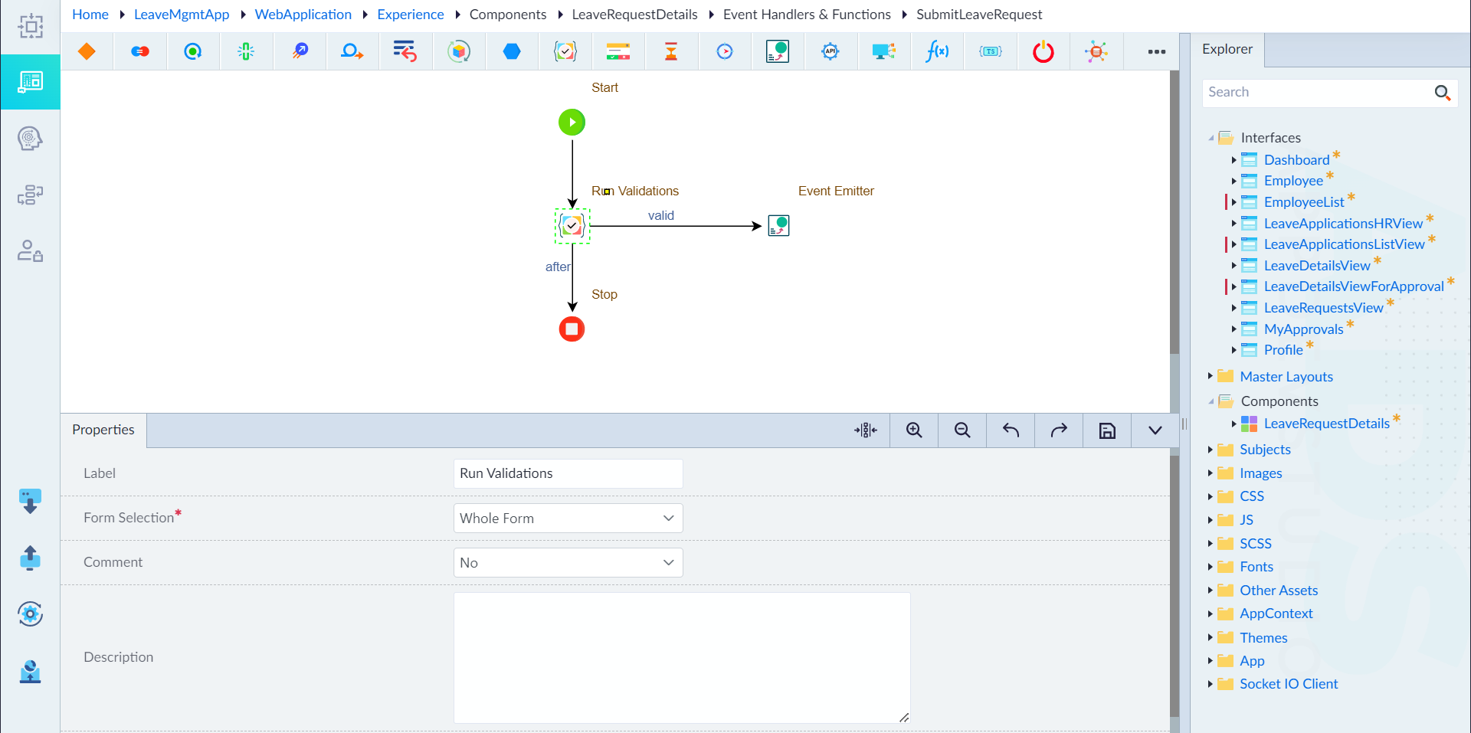This screenshot has height=733, width=1471.
Task: Go to Home breadcrumb
Action: click(x=90, y=15)
